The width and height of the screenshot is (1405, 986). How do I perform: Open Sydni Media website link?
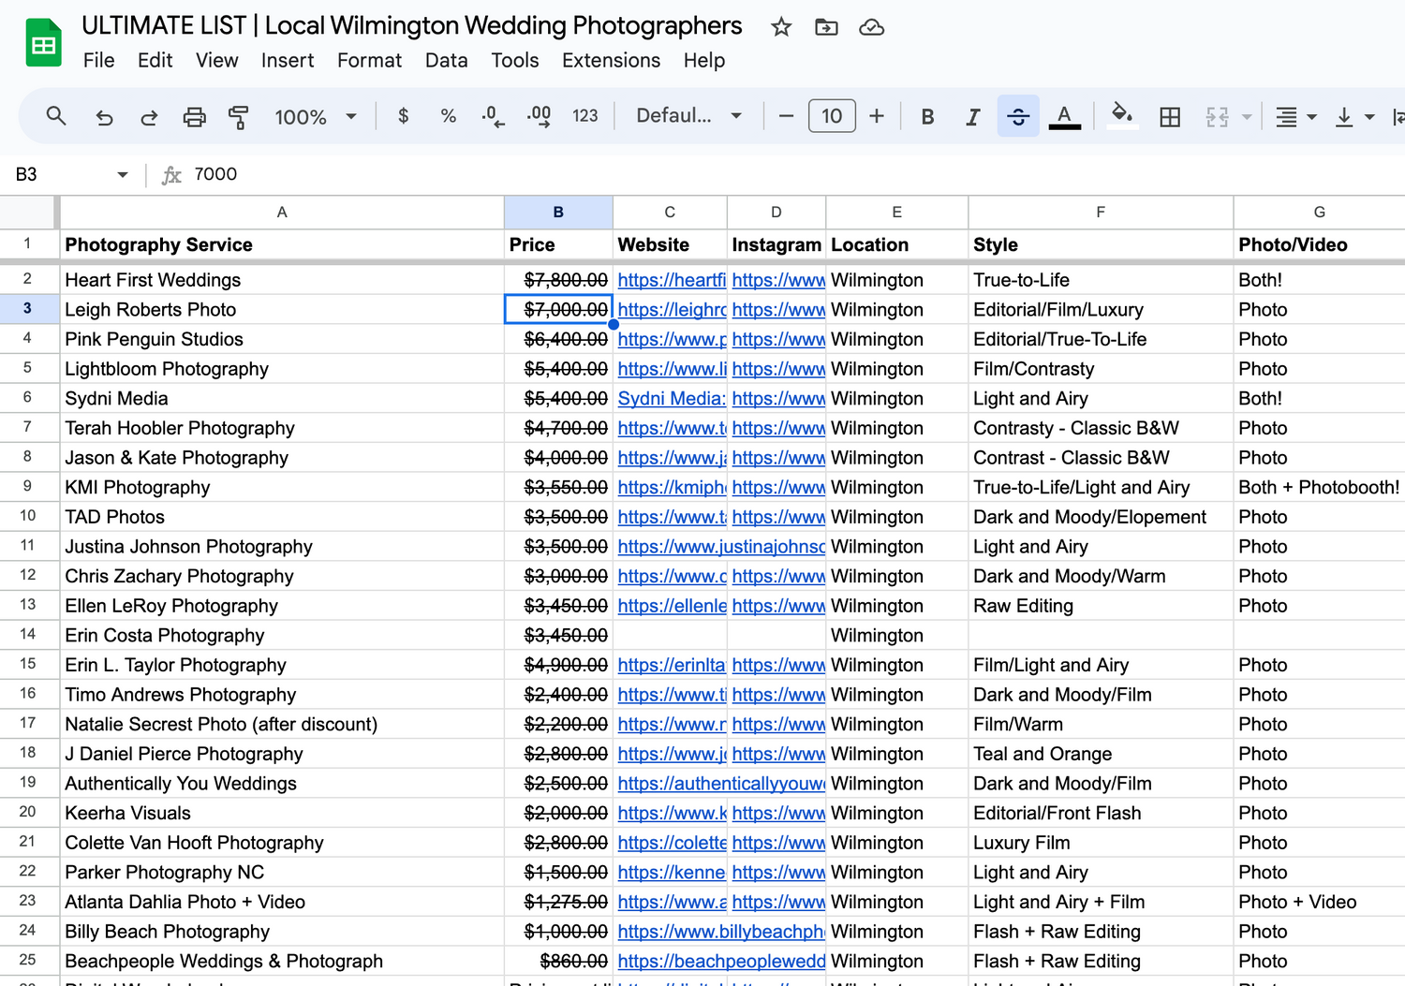click(672, 399)
